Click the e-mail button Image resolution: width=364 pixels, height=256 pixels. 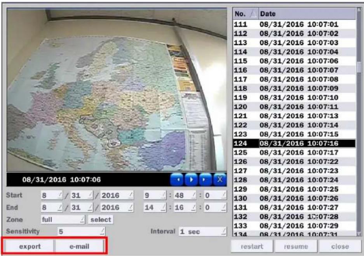(x=79, y=246)
